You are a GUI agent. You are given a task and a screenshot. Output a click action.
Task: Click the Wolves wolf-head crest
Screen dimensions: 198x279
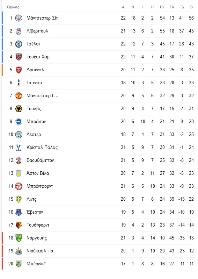tap(19, 108)
